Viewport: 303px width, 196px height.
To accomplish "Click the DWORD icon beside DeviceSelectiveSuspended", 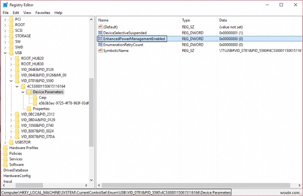I will pyautogui.click(x=100, y=33).
